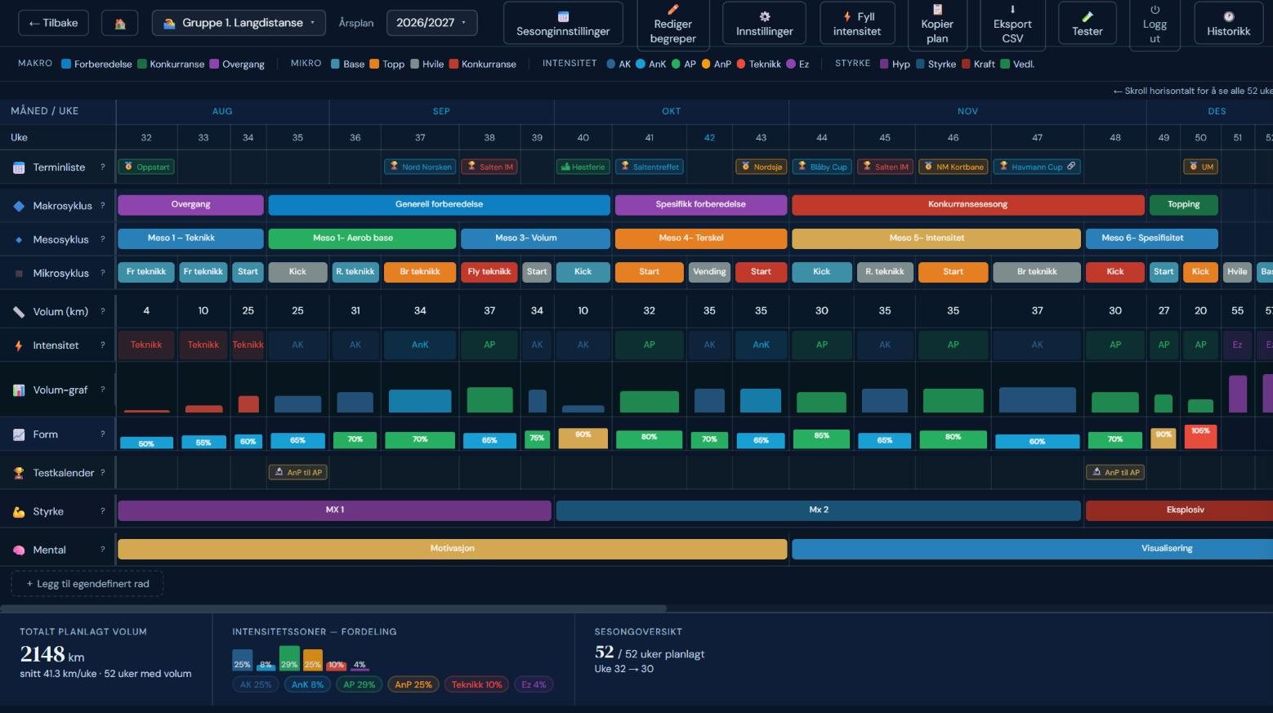Open the Sesonginnstillinger calendar settings
This screenshot has height=713, width=1273.
pos(563,24)
